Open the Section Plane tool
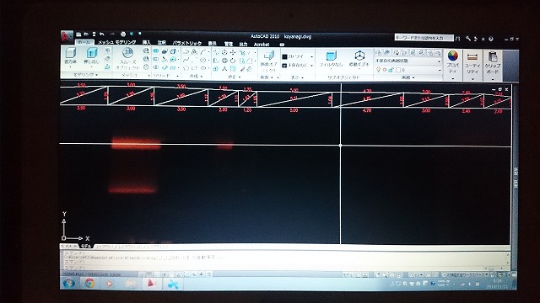Screen dimensions: 540x303 click(x=268, y=61)
